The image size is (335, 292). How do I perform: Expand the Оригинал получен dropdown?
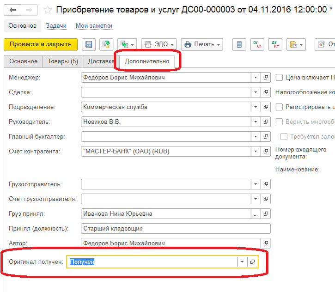tap(242, 262)
